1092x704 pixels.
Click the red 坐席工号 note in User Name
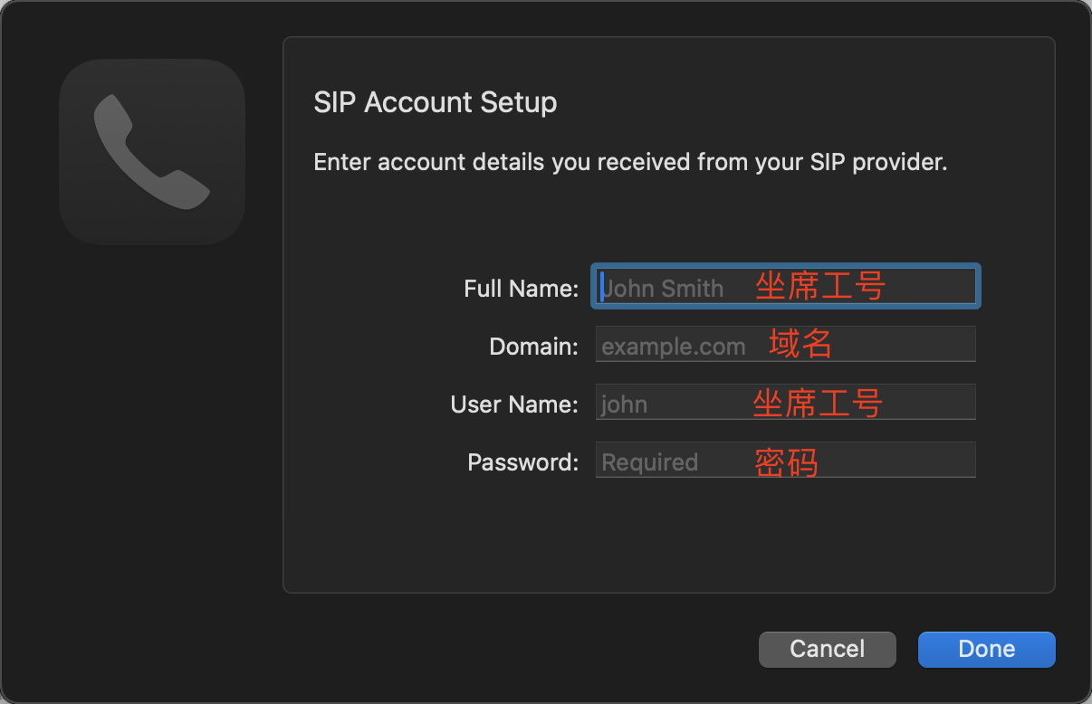tap(818, 404)
